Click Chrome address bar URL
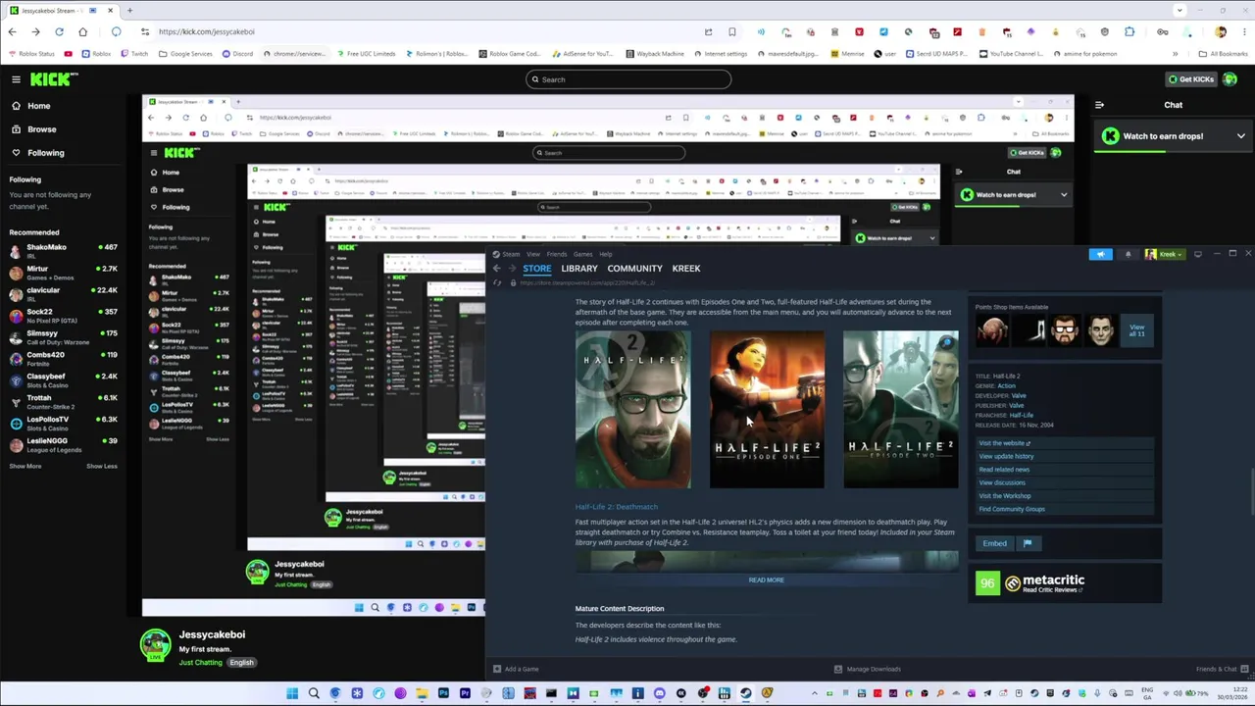The image size is (1255, 706). (x=207, y=31)
